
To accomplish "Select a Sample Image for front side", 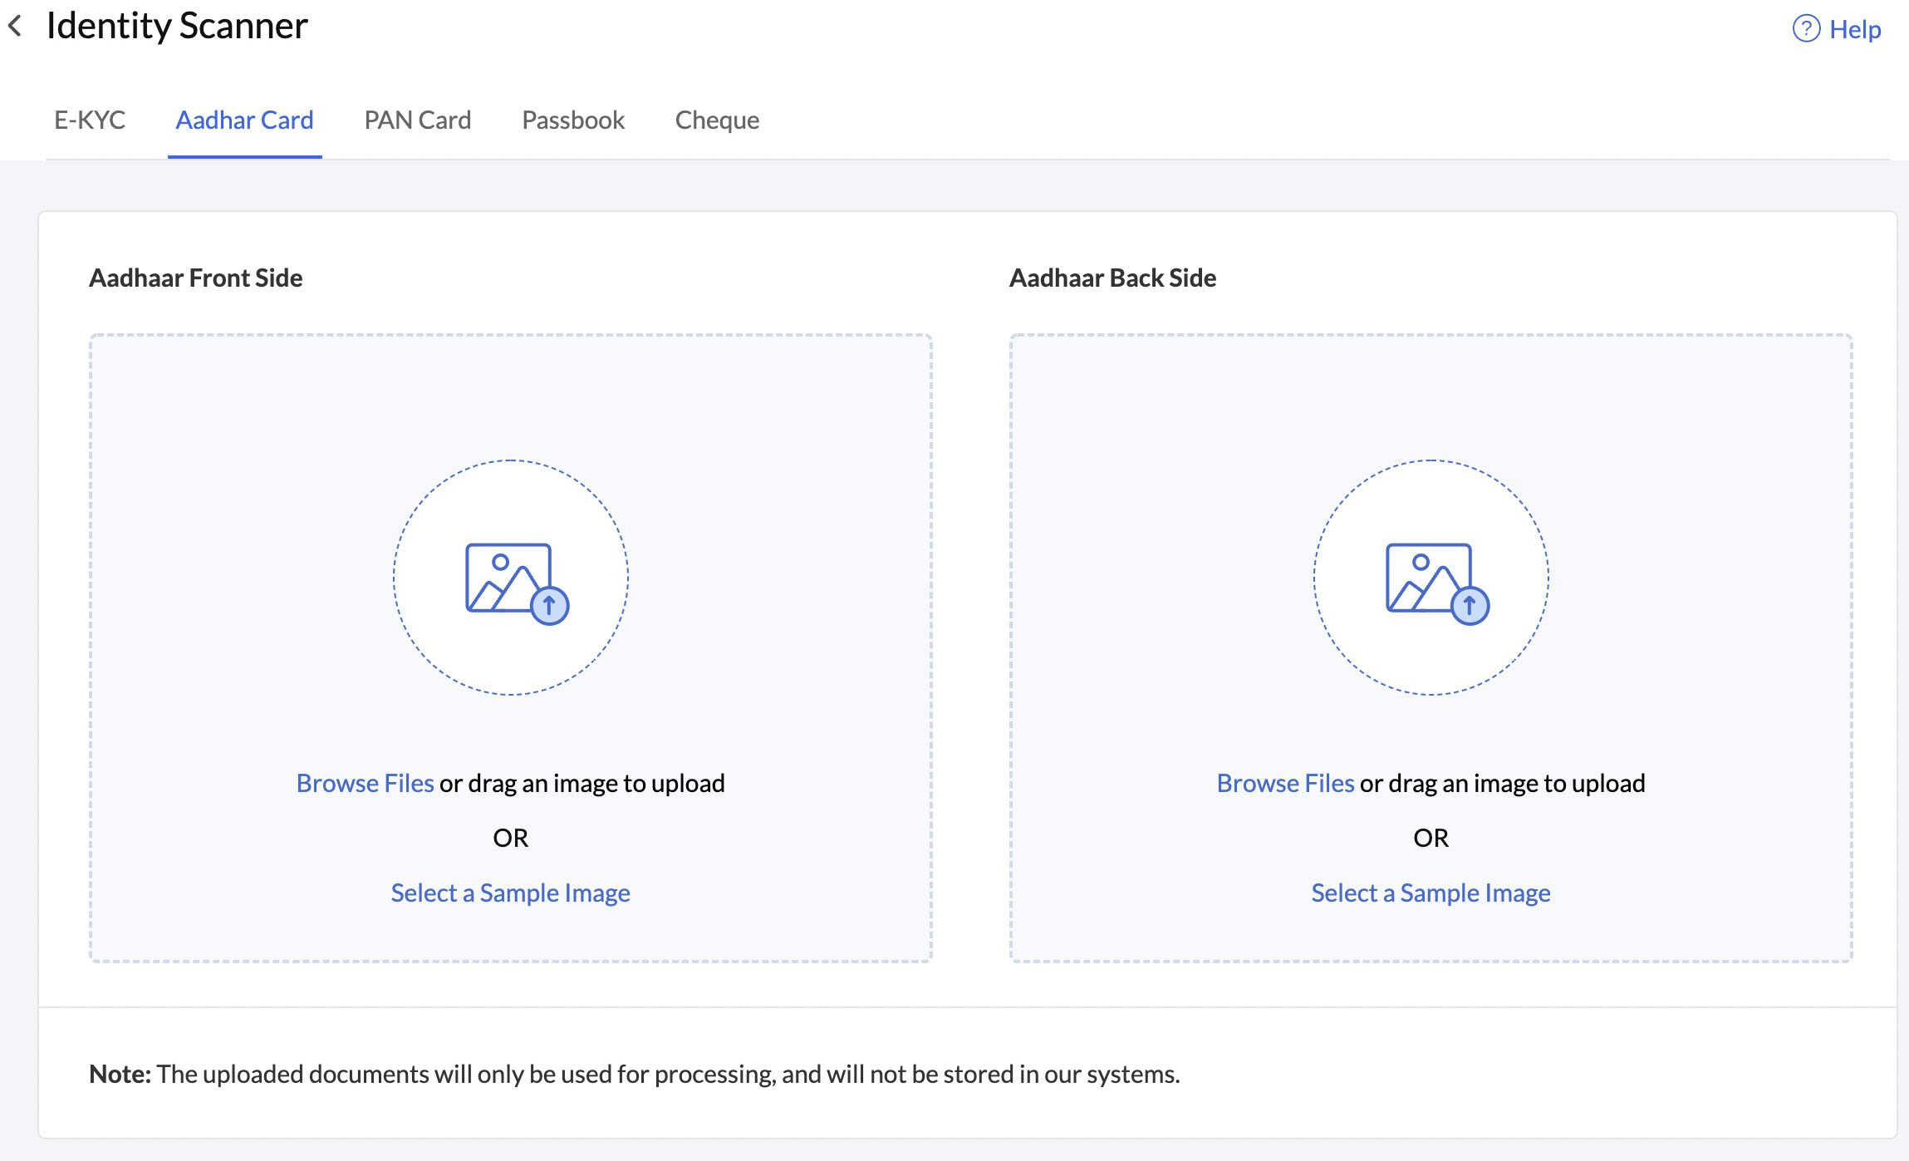I will pos(510,891).
